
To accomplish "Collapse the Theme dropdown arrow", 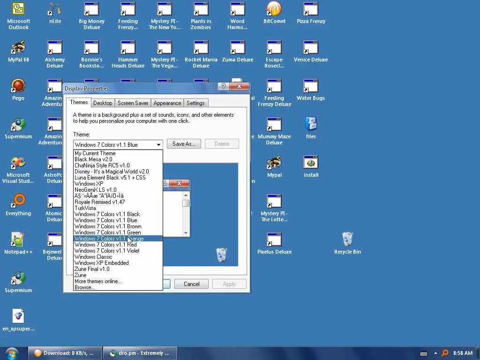I will click(x=158, y=144).
